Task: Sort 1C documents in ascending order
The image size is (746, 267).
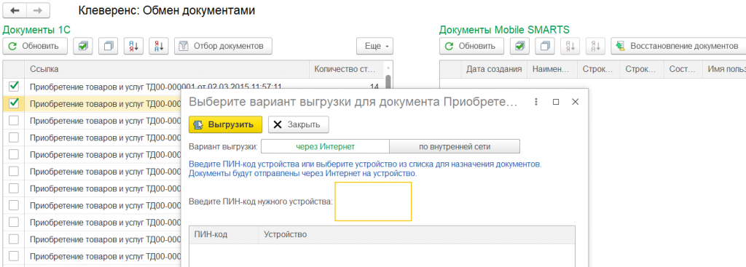Action: click(134, 46)
